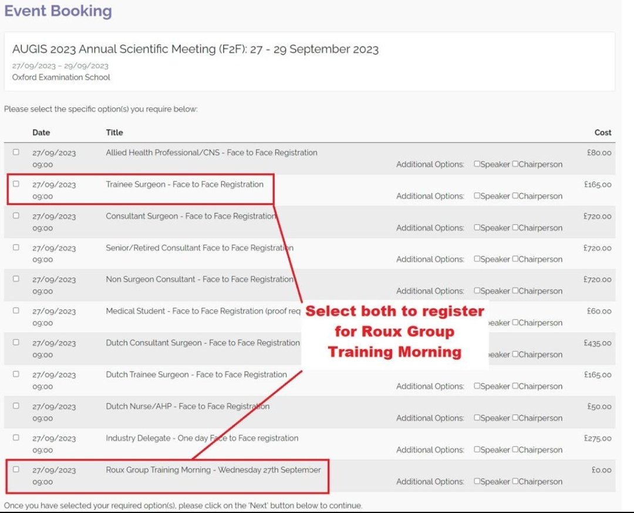
Task: Enable Speaker option for Medical Student row
Action: tap(477, 323)
